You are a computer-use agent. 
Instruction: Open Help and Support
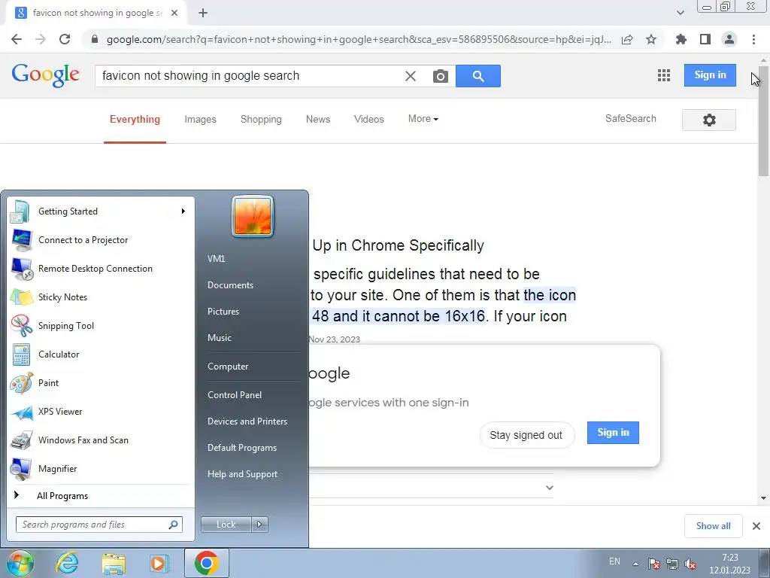242,474
